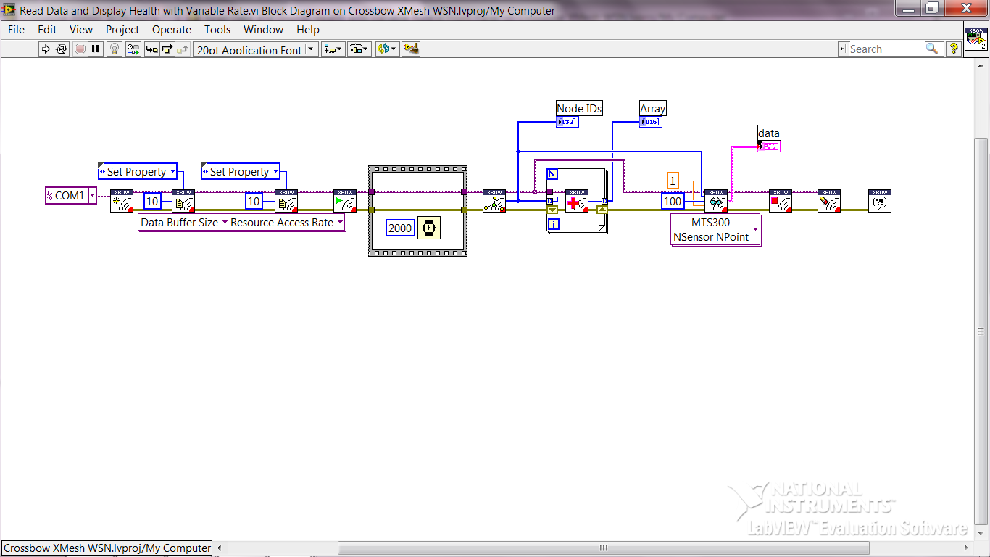990x557 pixels.
Task: Click the Step Into toolbar button
Action: point(151,49)
